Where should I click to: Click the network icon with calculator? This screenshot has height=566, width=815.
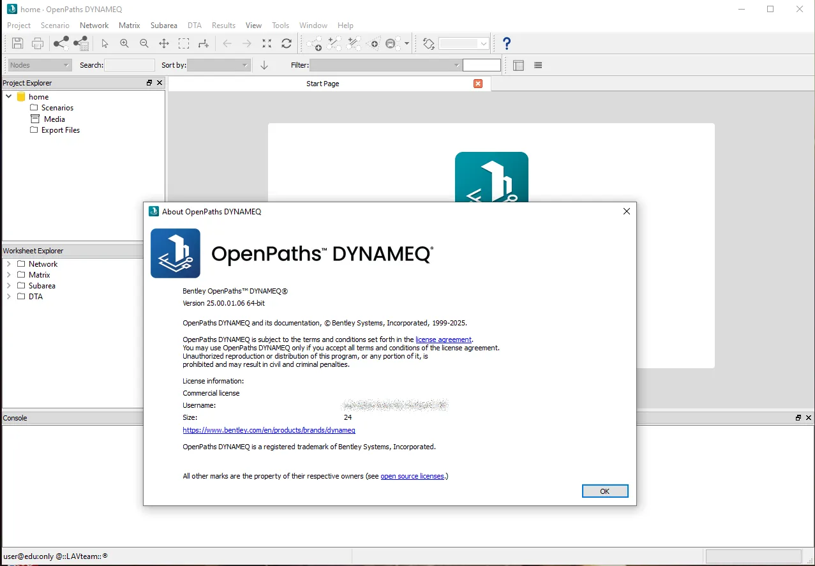tap(81, 43)
